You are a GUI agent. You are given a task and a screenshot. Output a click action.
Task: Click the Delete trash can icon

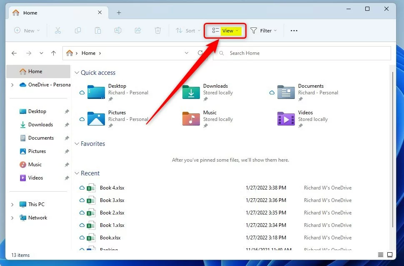tap(158, 30)
